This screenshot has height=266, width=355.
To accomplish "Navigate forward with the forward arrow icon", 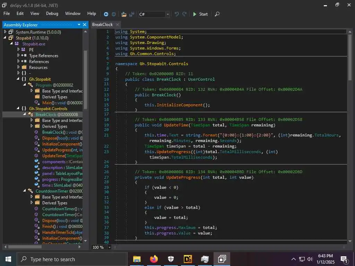I will tap(114, 14).
